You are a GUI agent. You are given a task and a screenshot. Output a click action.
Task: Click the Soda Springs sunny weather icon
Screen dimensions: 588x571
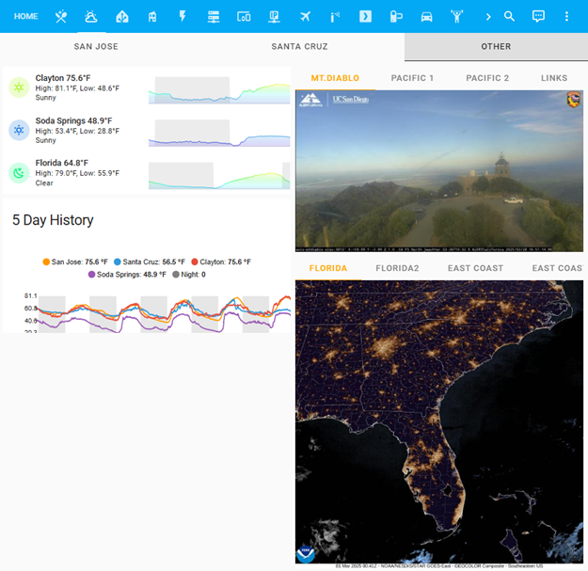(x=19, y=130)
